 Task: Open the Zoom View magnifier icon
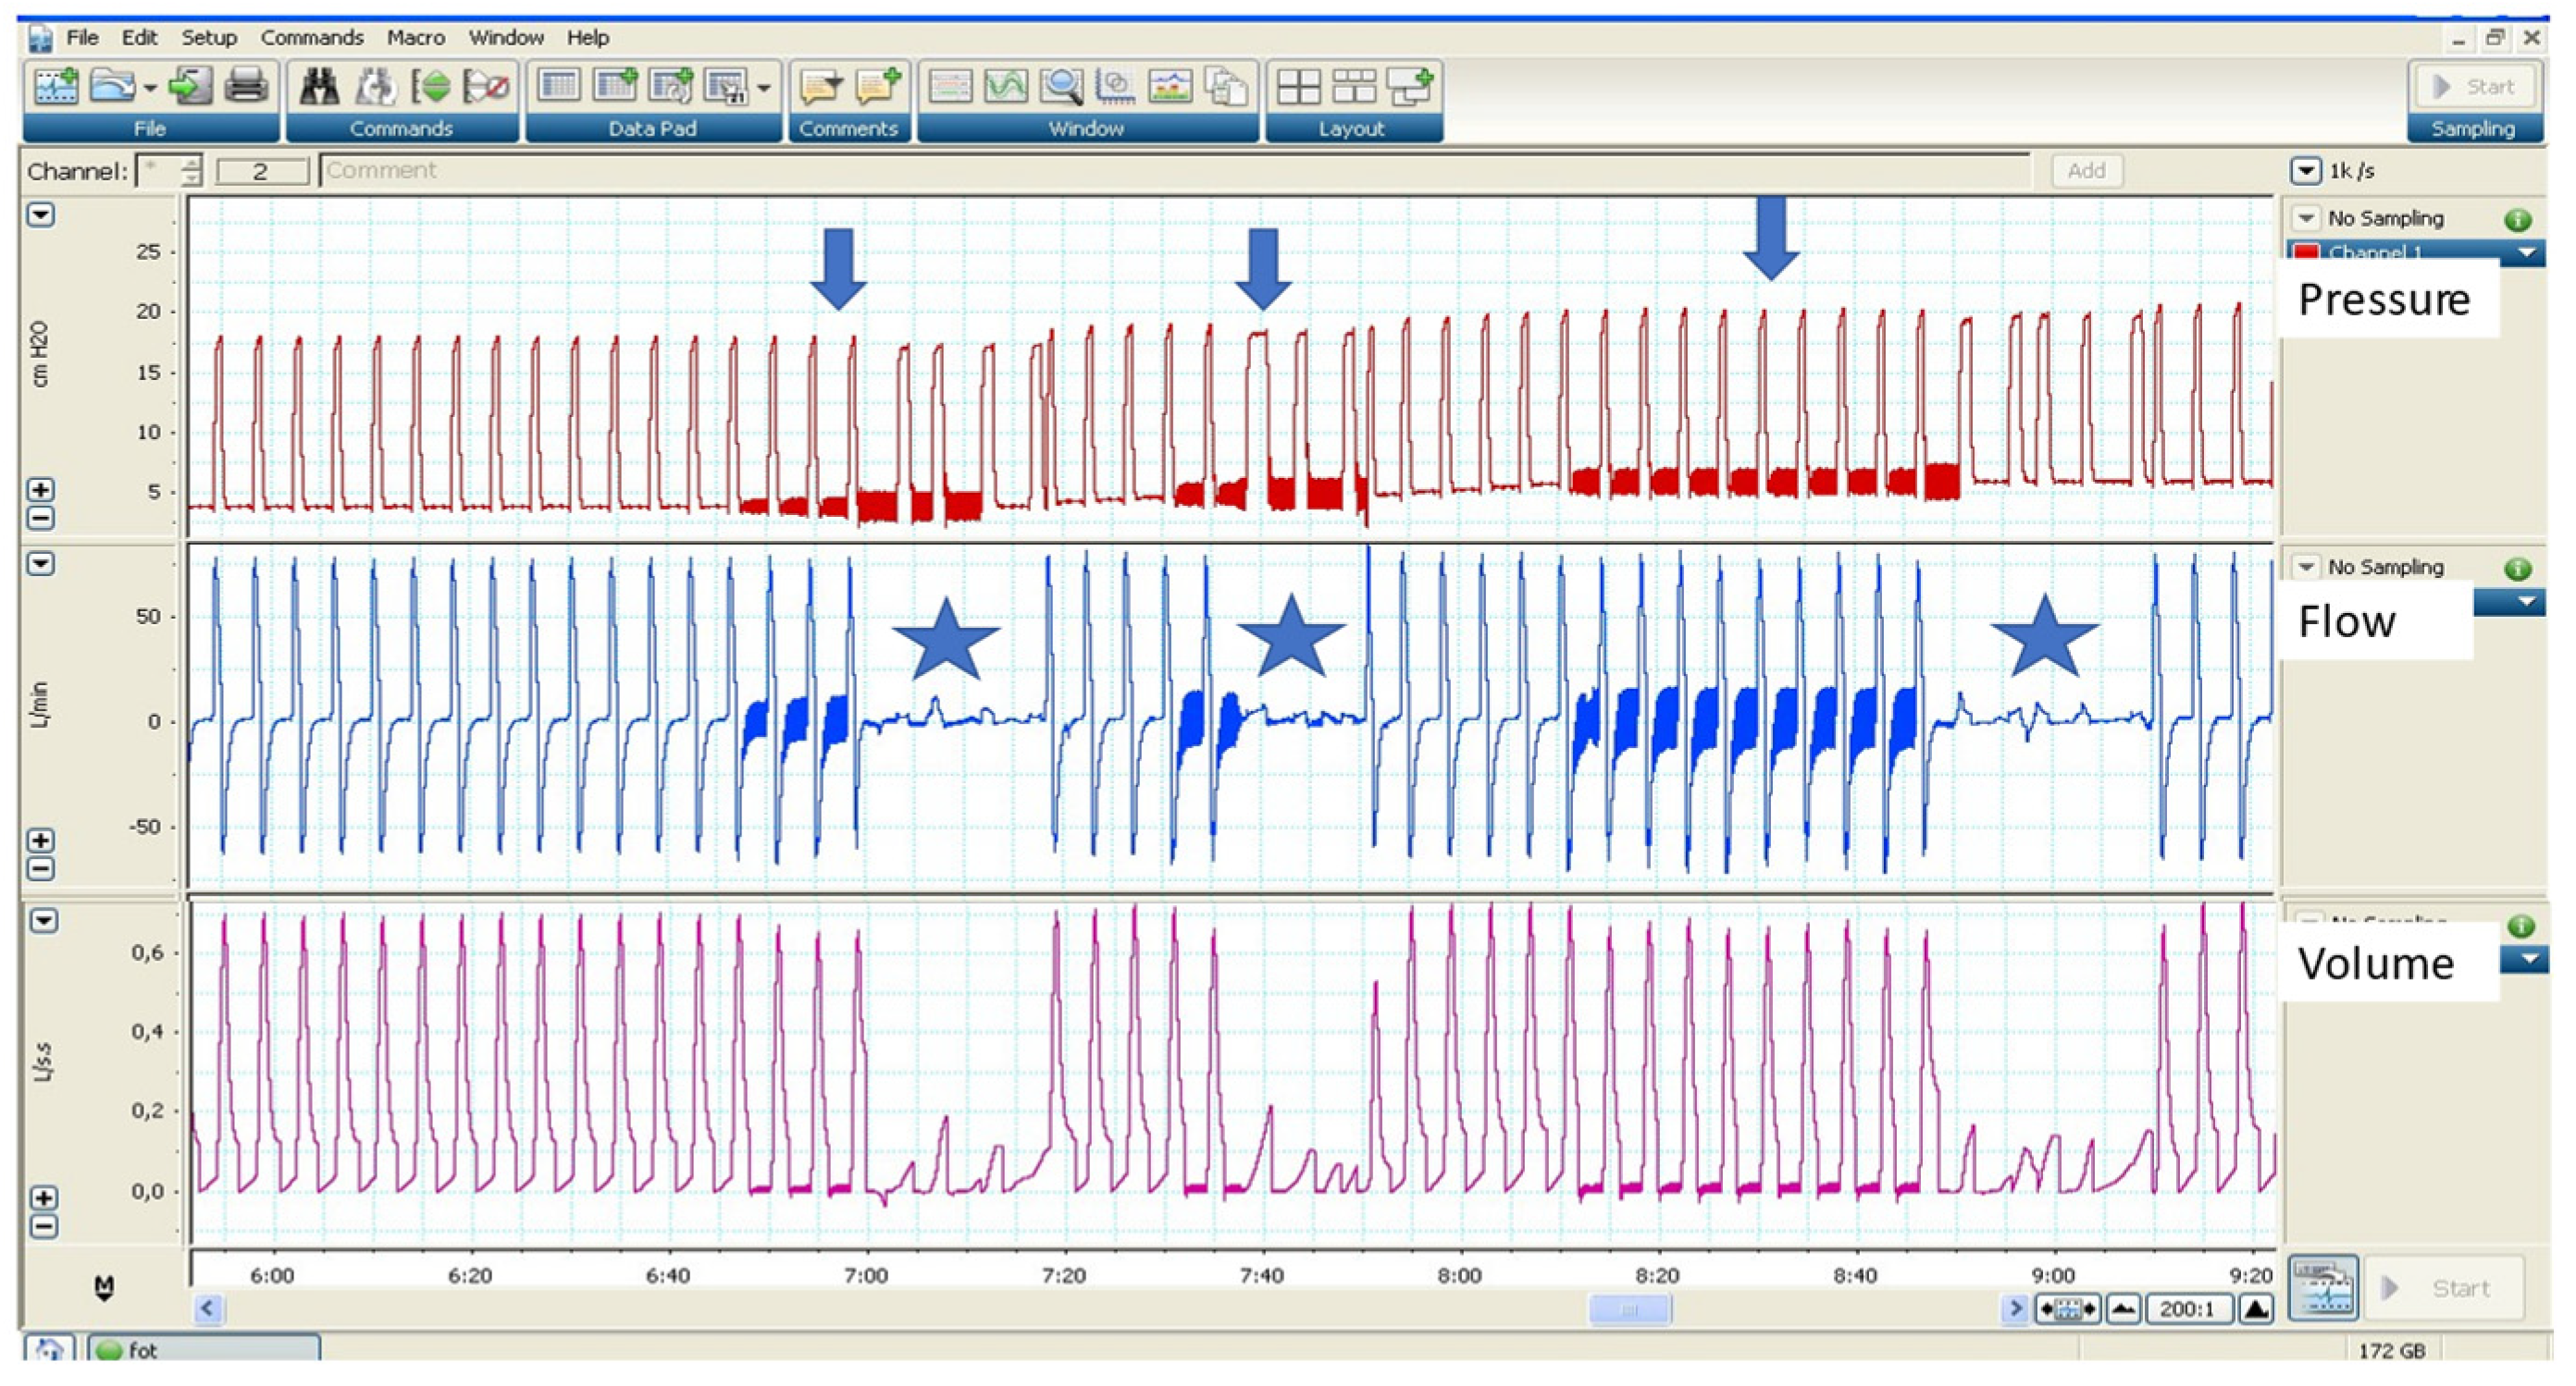[x=1060, y=87]
